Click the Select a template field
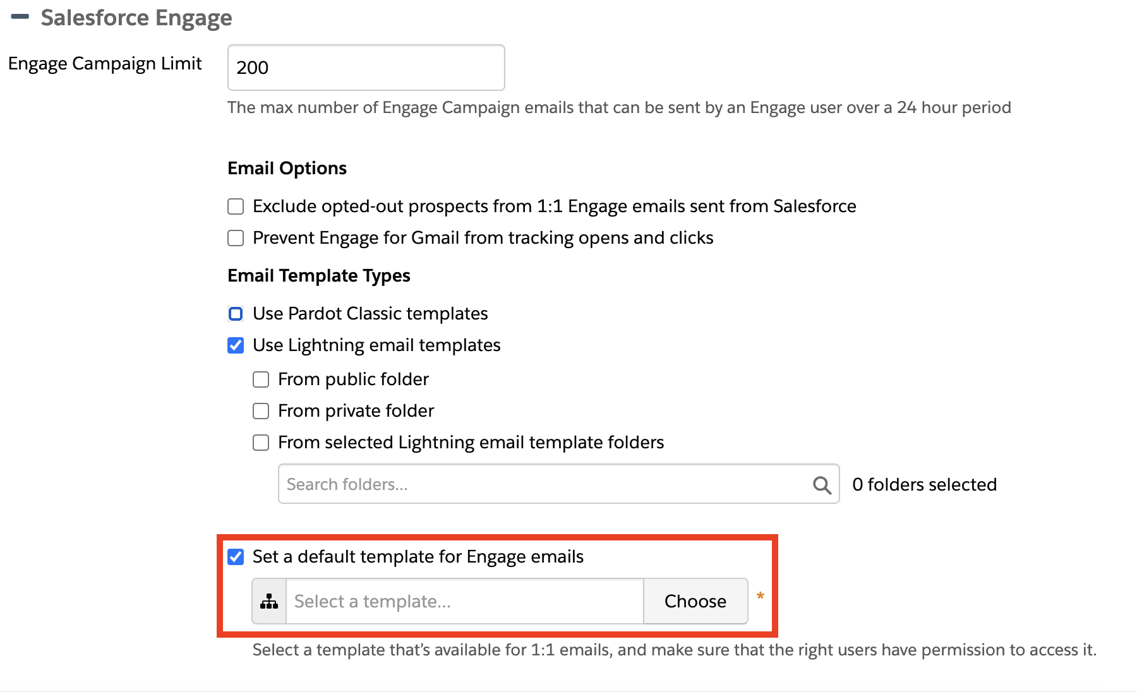The image size is (1137, 692). [x=464, y=601]
